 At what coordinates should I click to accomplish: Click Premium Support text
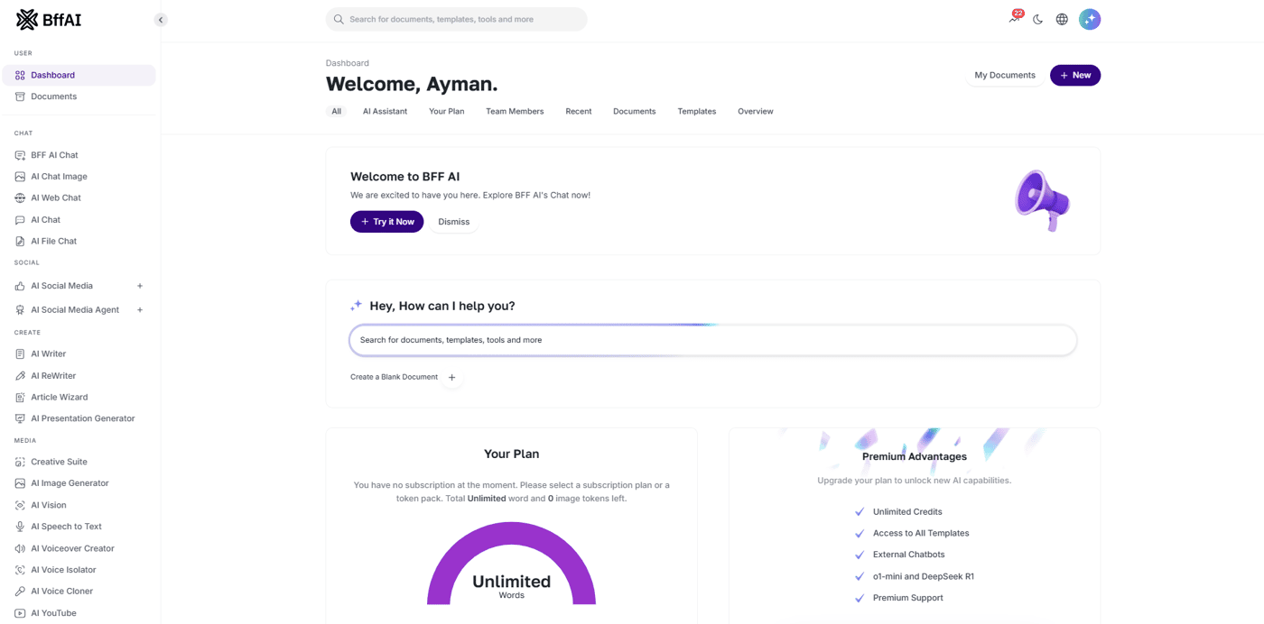907,598
